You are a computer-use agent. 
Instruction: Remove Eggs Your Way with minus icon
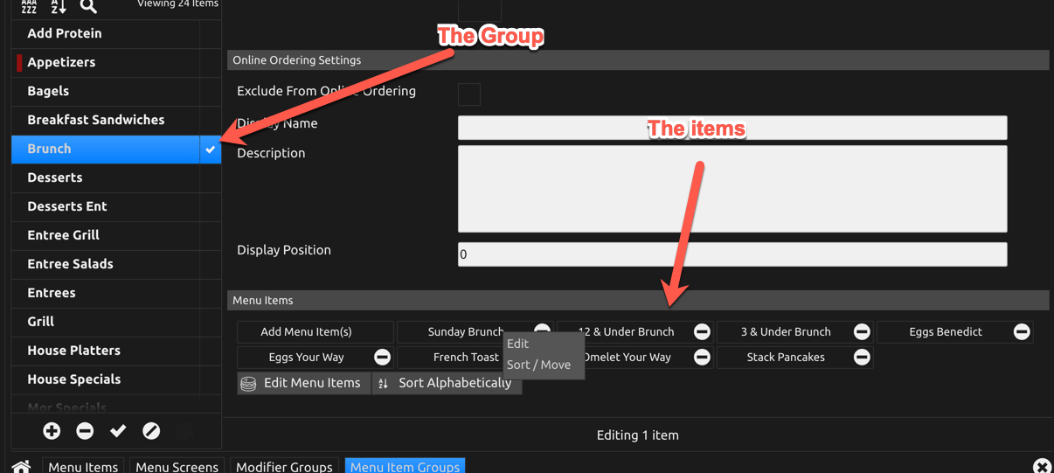(x=382, y=358)
